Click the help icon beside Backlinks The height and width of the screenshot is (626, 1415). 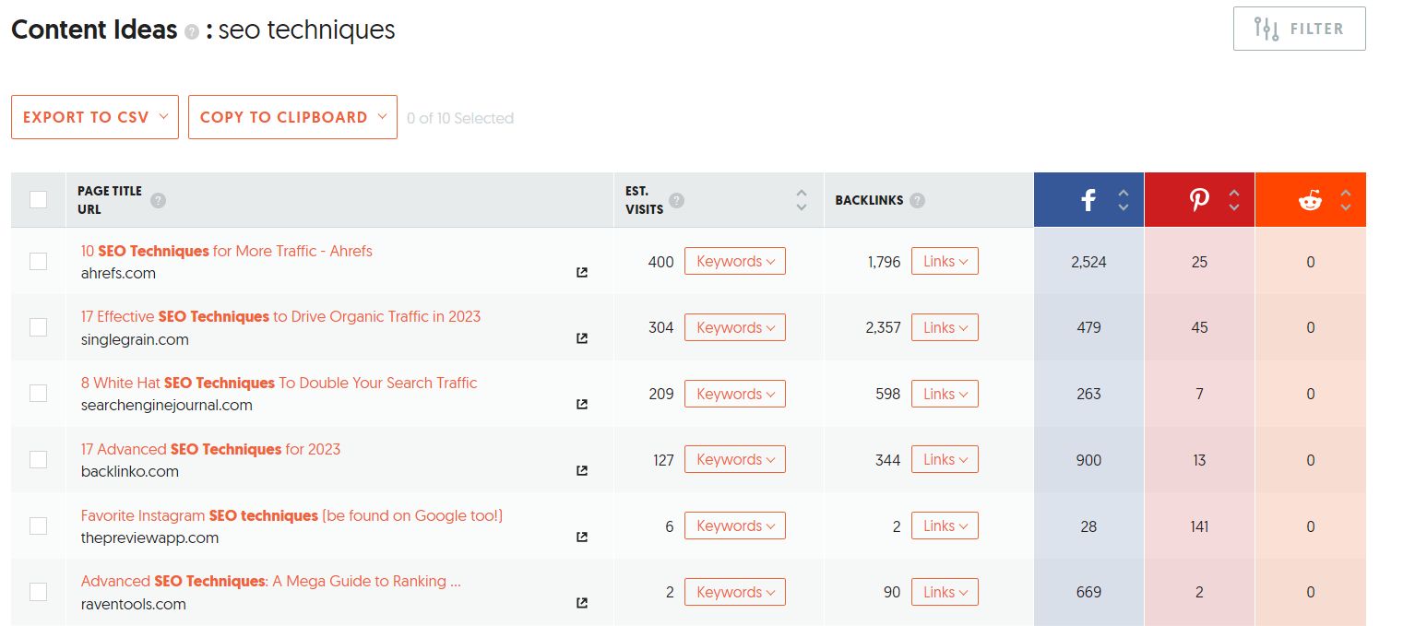[x=917, y=199]
